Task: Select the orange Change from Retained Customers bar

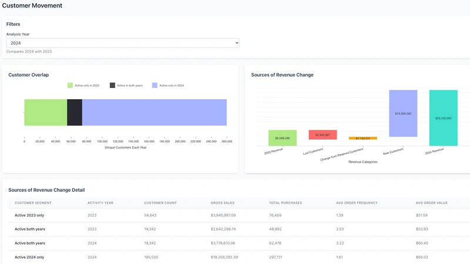Action: (x=362, y=138)
